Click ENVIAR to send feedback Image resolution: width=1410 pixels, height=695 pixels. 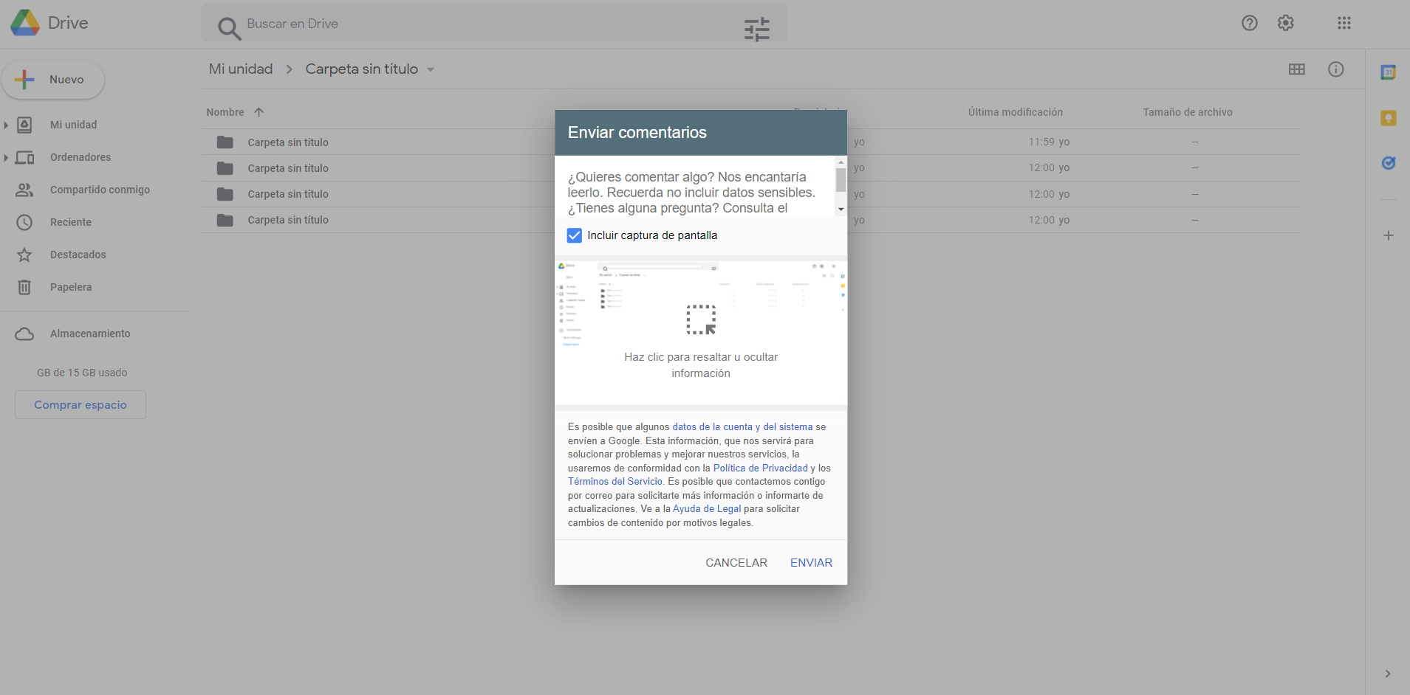click(811, 563)
